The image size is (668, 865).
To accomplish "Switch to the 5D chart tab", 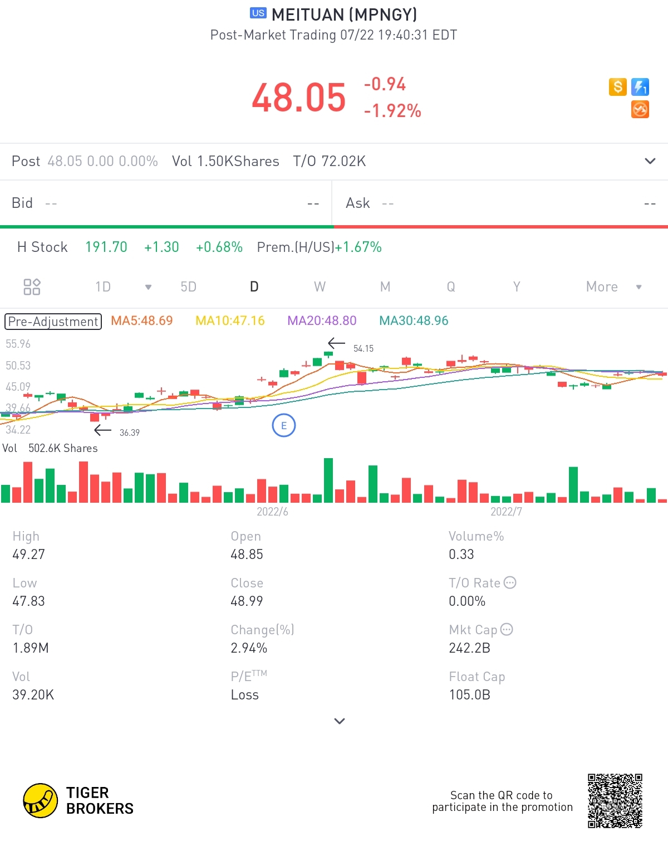I will click(x=189, y=286).
